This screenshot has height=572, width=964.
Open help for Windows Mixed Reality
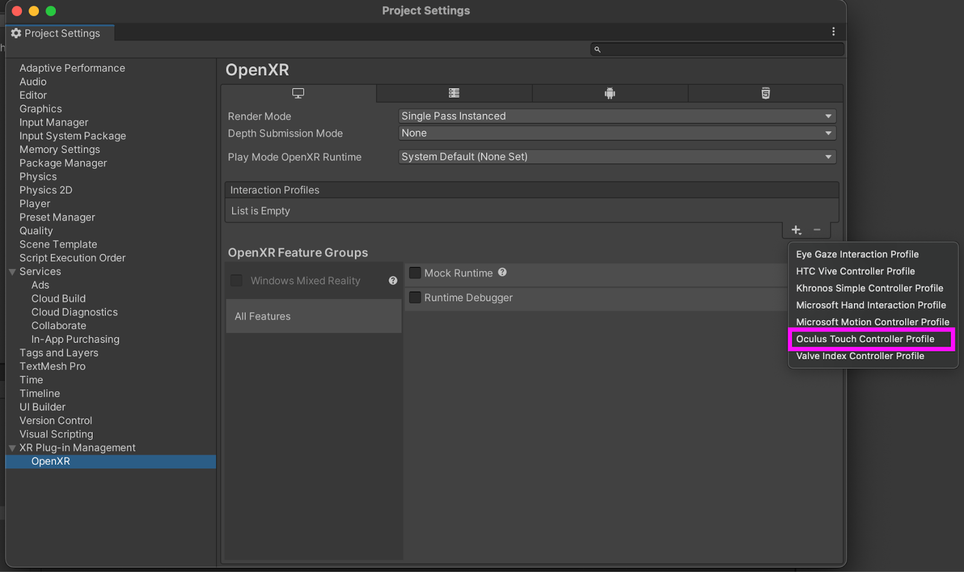(393, 281)
